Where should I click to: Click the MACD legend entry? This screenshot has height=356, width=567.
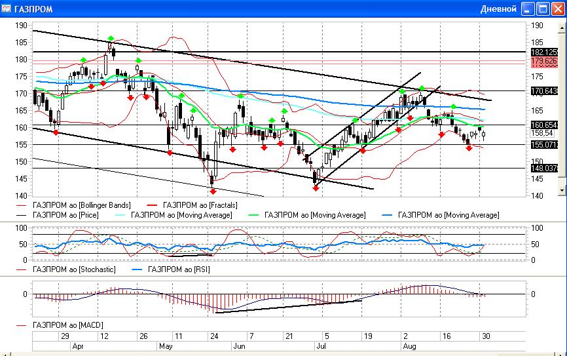tap(68, 325)
